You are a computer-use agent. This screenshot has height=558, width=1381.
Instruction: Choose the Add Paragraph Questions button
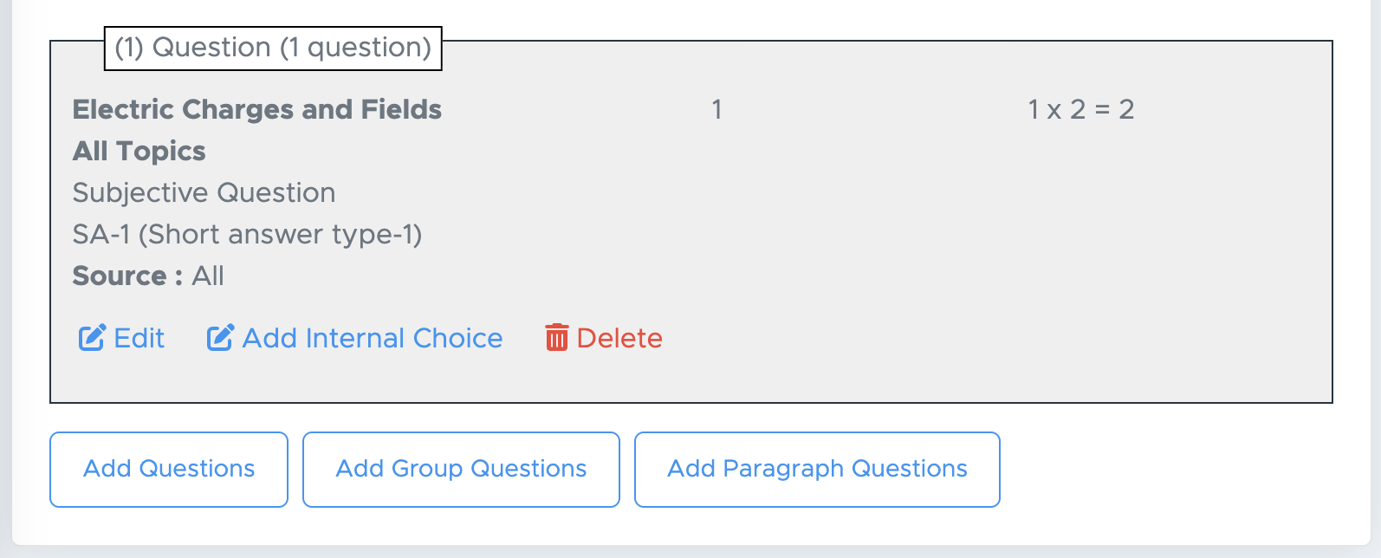point(817,469)
